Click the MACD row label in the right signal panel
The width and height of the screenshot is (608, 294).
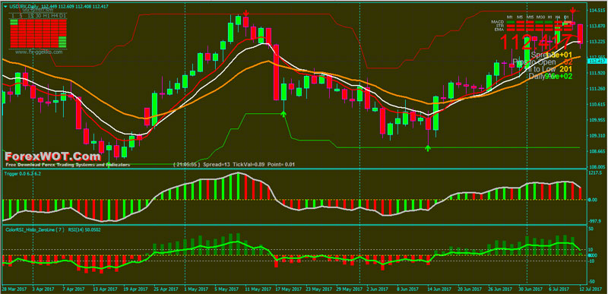click(x=498, y=22)
